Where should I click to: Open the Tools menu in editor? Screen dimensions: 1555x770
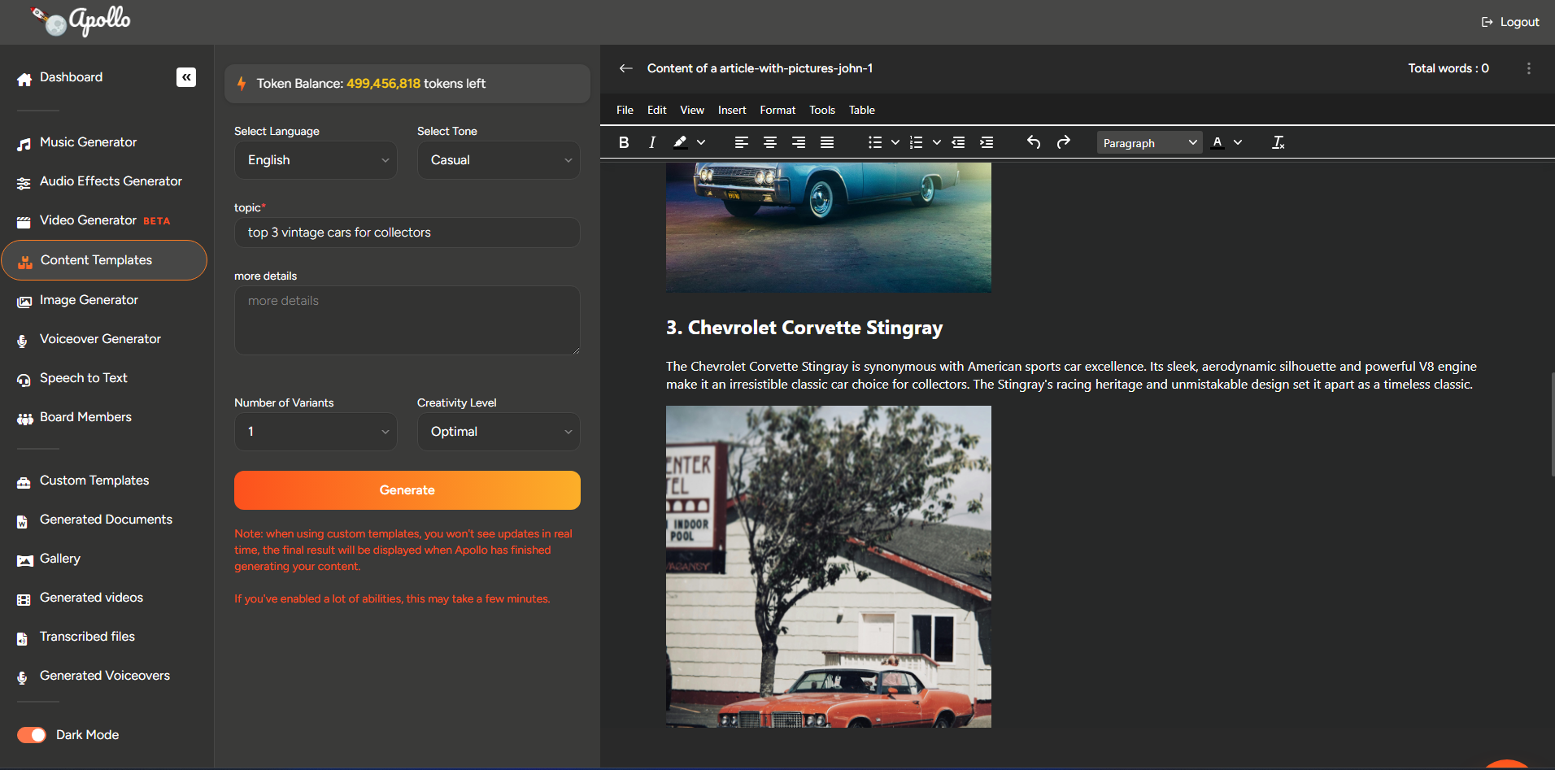click(822, 110)
